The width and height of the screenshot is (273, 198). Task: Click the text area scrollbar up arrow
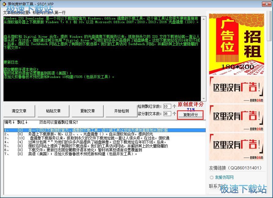click(204, 19)
